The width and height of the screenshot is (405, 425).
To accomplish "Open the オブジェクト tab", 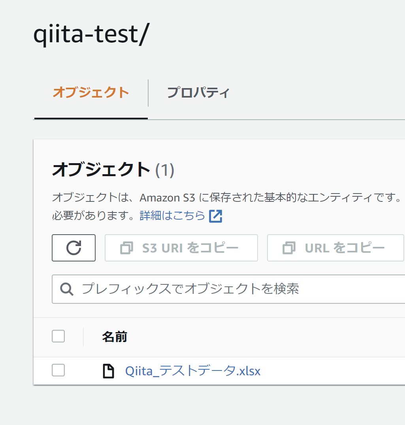I will 90,92.
